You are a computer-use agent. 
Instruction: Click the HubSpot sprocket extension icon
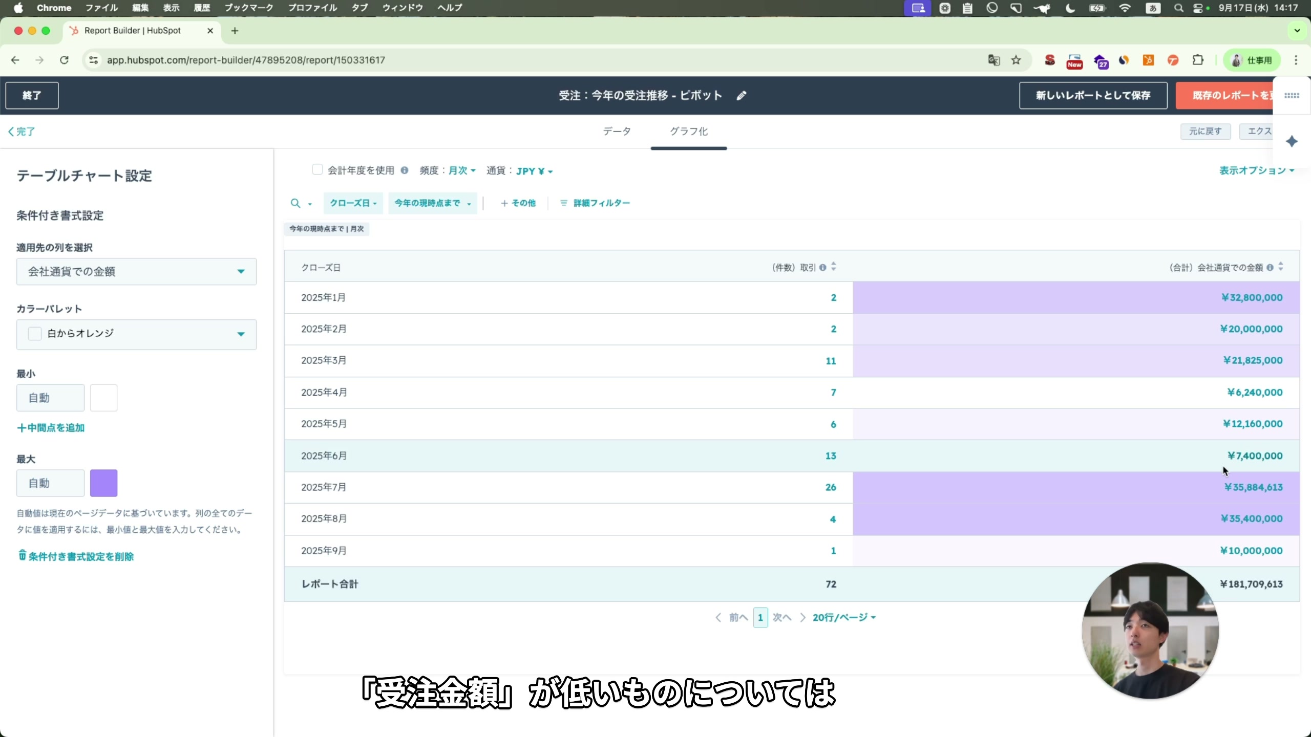coord(1149,60)
